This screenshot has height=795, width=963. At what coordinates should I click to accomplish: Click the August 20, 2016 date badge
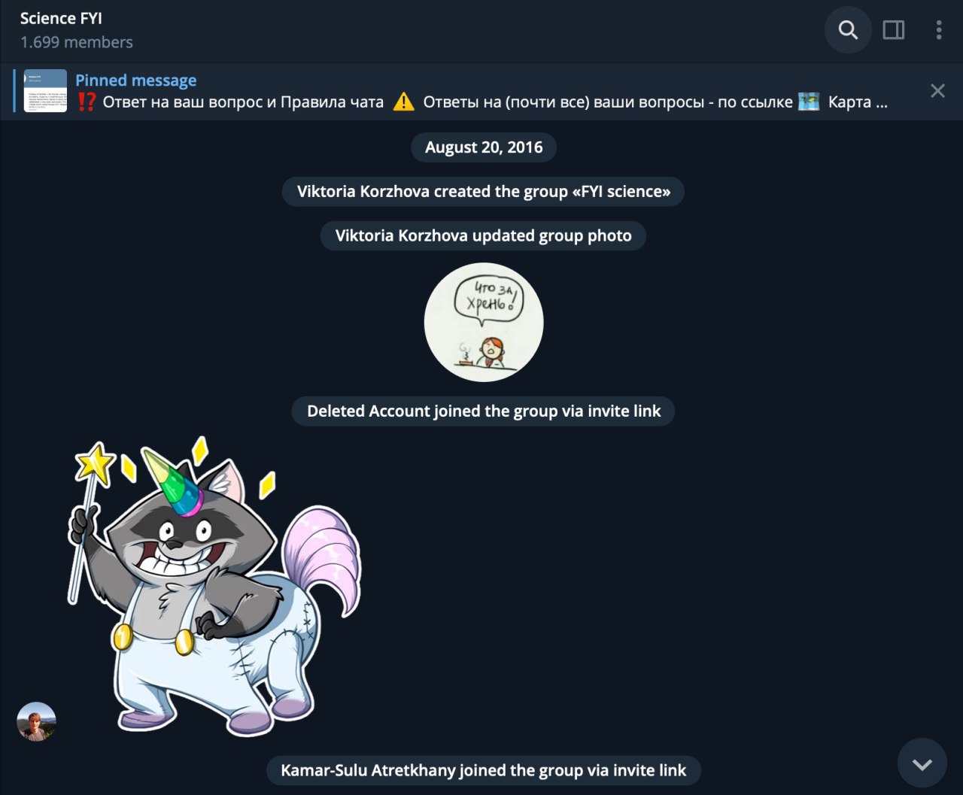coord(484,147)
